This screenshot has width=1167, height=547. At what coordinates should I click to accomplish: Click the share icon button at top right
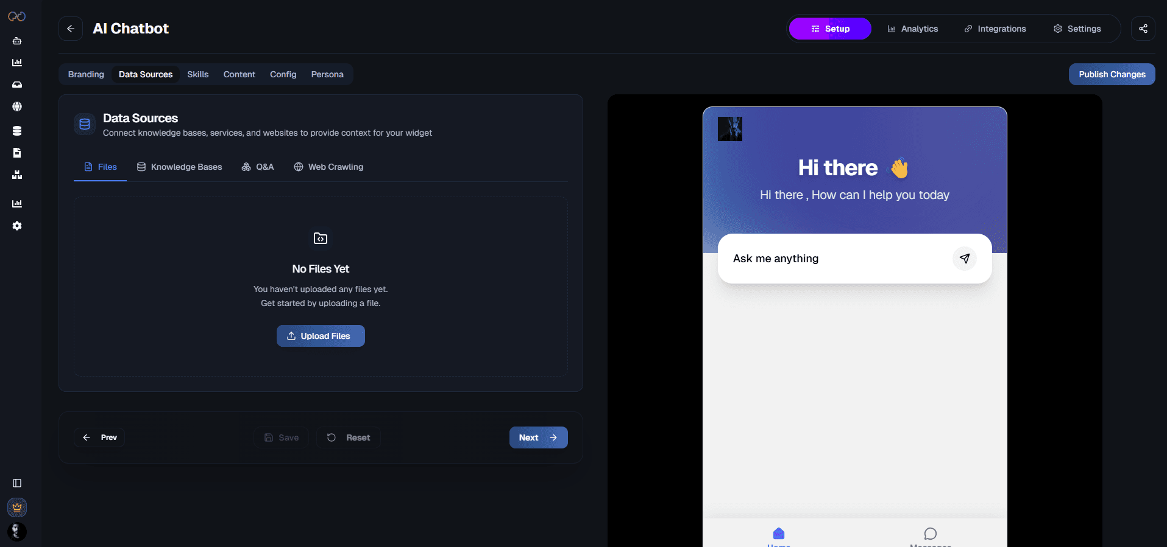pos(1143,29)
